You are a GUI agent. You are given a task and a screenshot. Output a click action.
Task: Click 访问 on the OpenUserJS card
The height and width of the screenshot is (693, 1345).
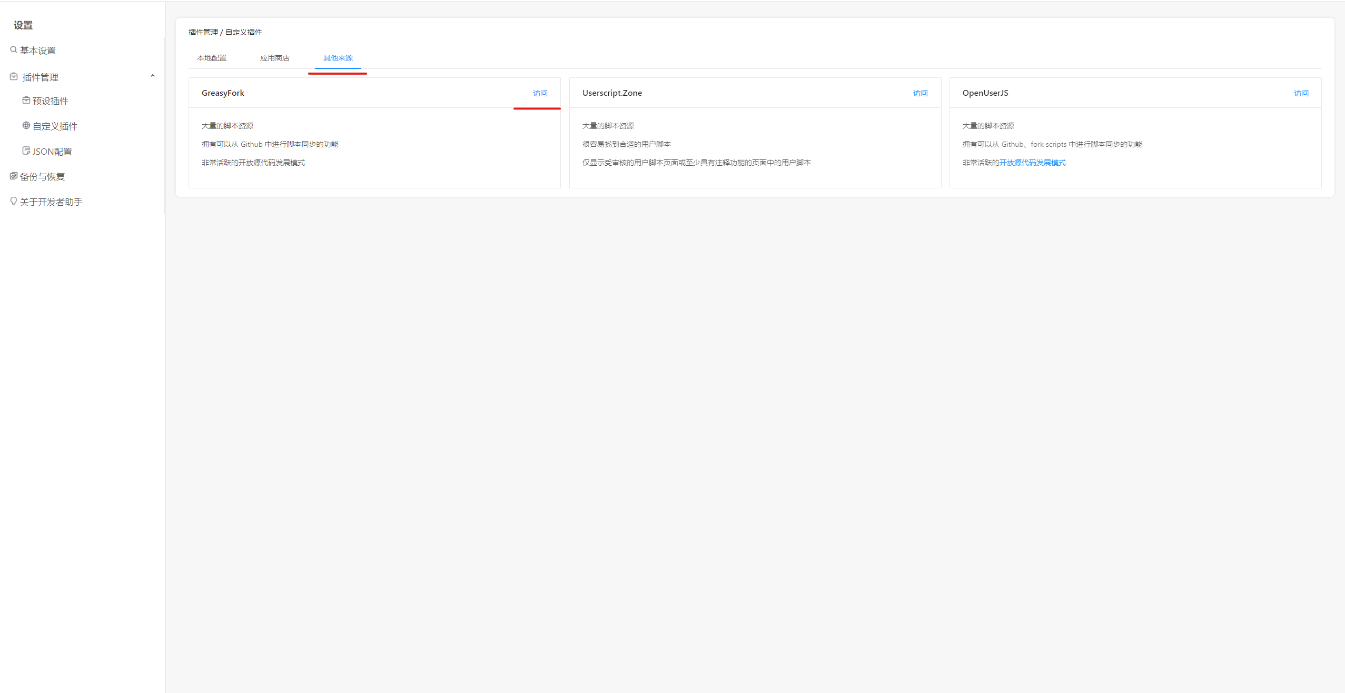1301,93
